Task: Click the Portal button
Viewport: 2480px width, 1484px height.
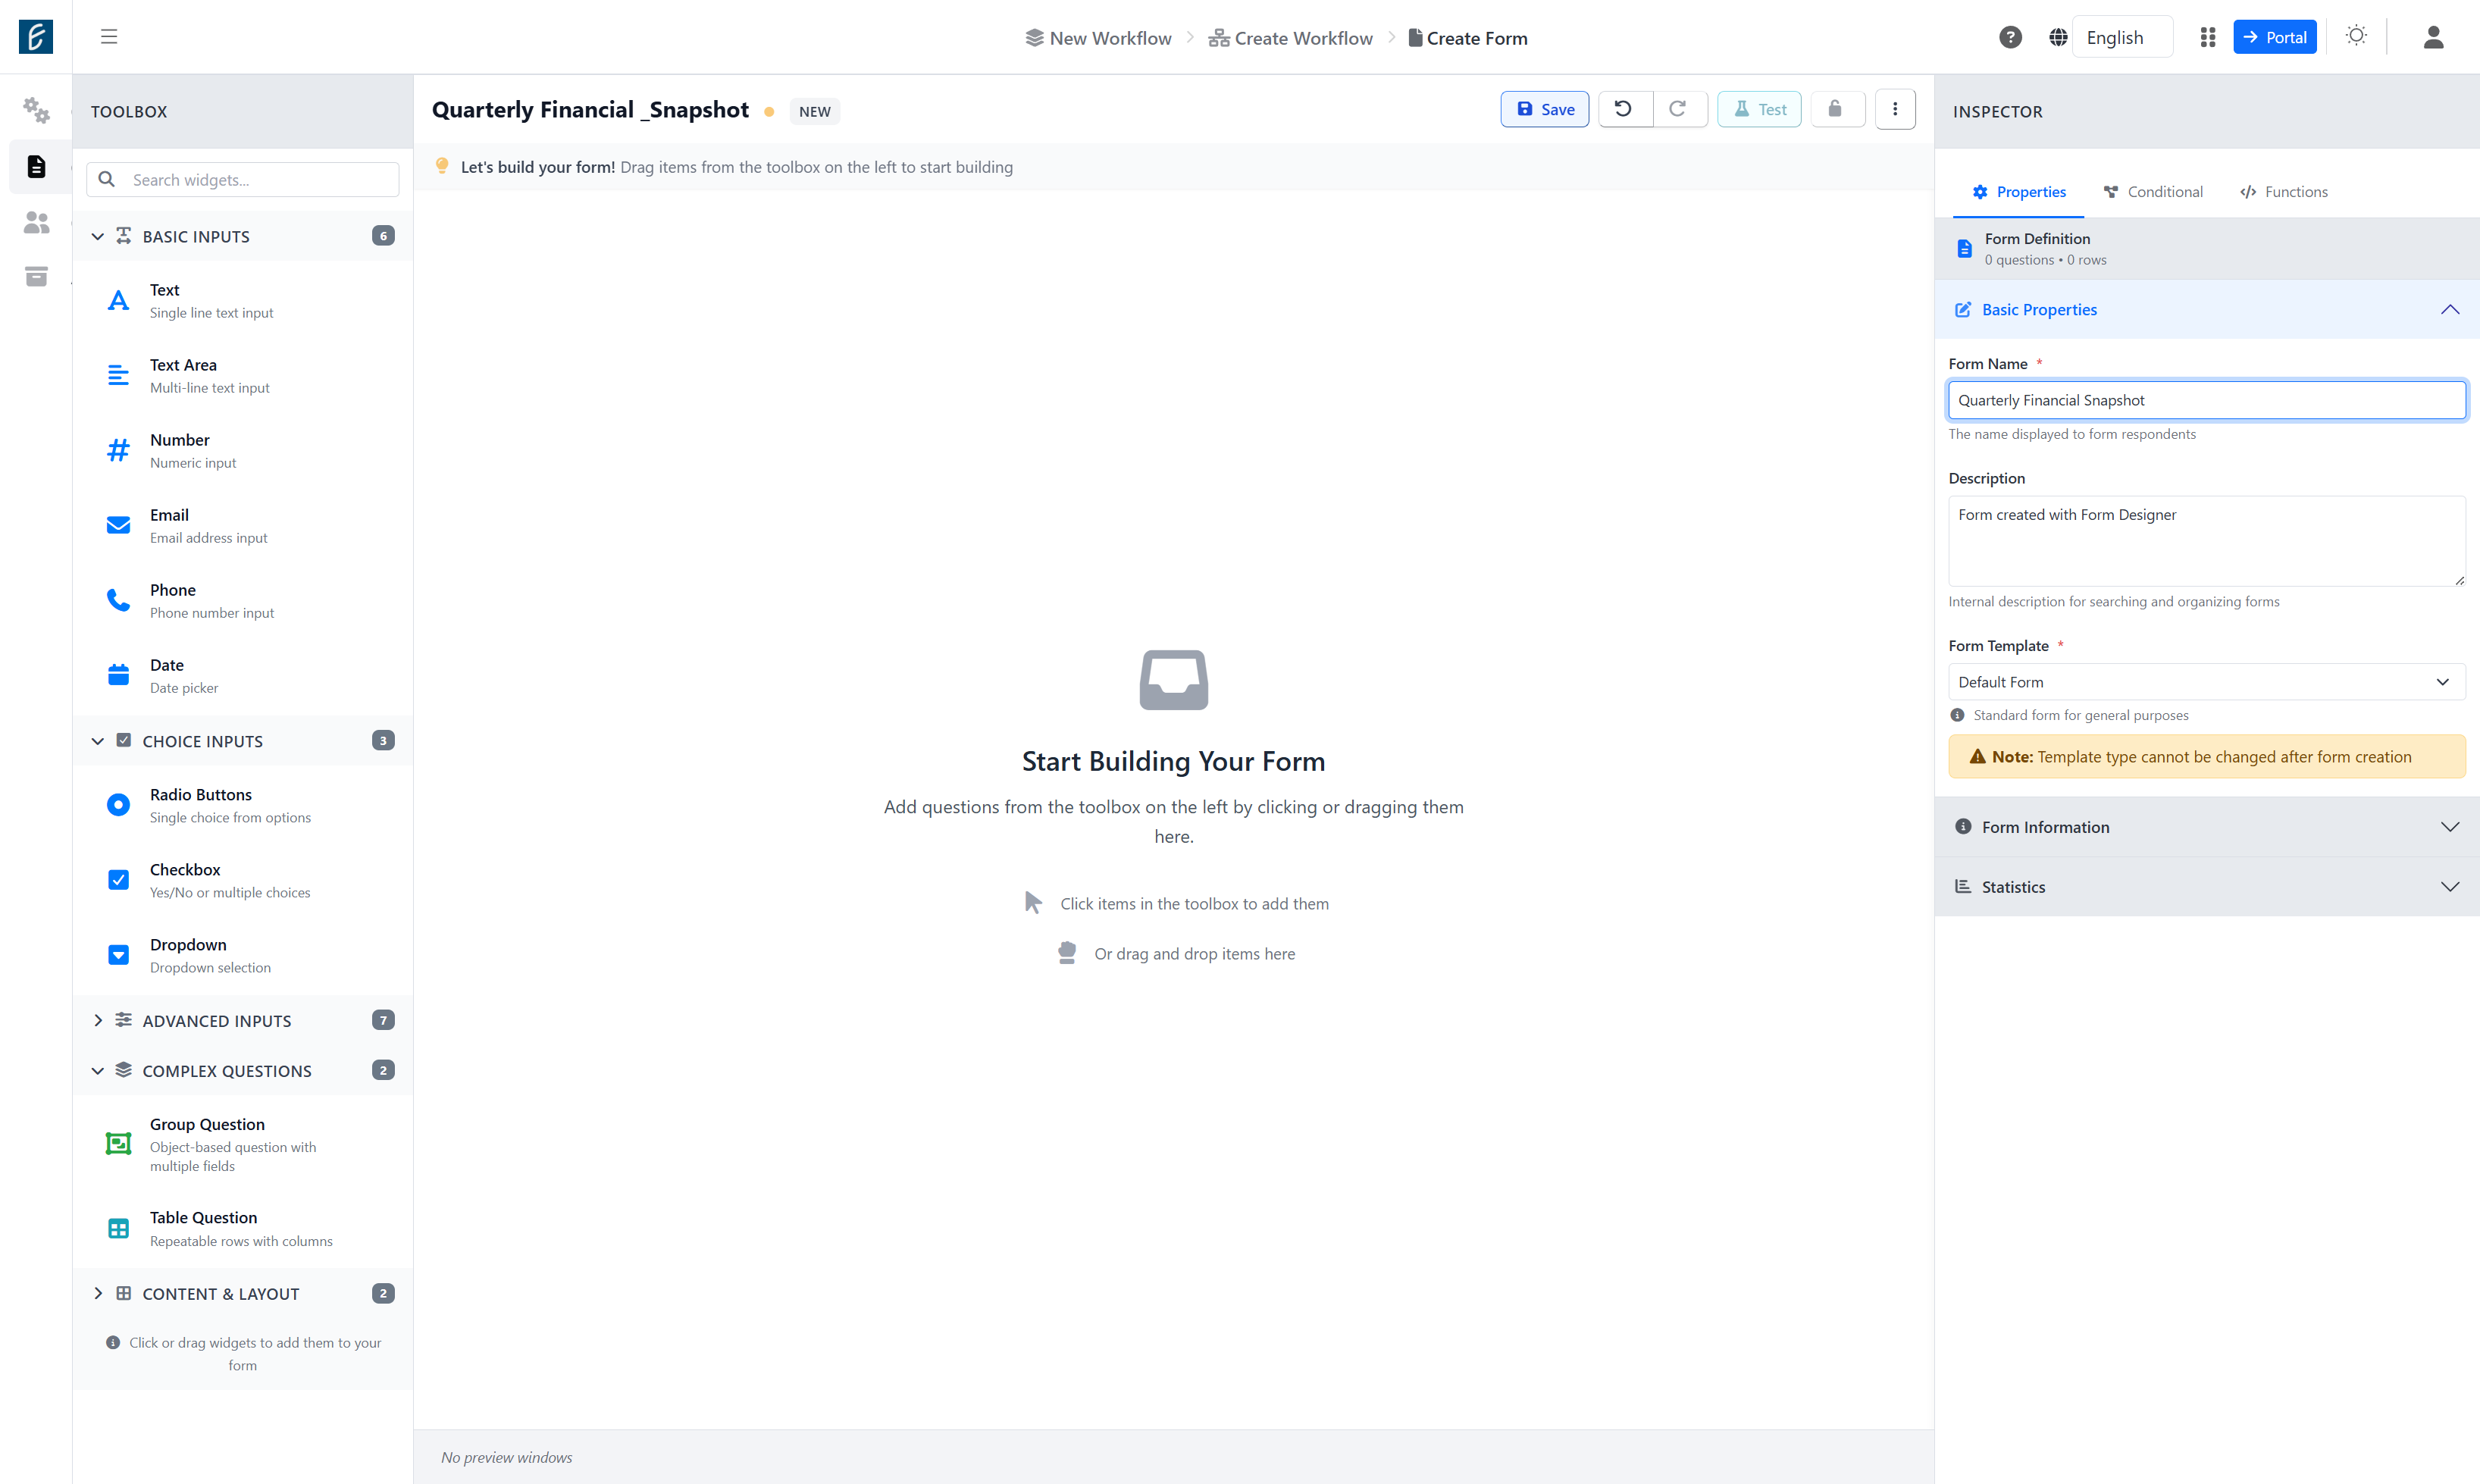Action: (2275, 37)
